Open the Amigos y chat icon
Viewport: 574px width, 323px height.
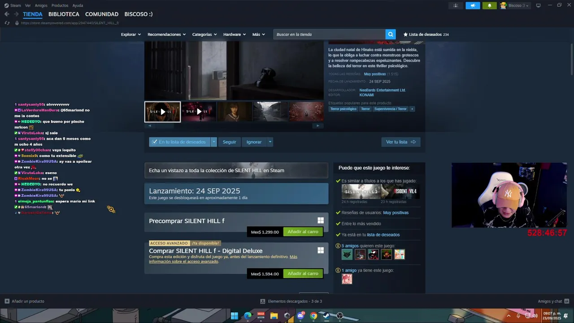pyautogui.click(x=567, y=301)
